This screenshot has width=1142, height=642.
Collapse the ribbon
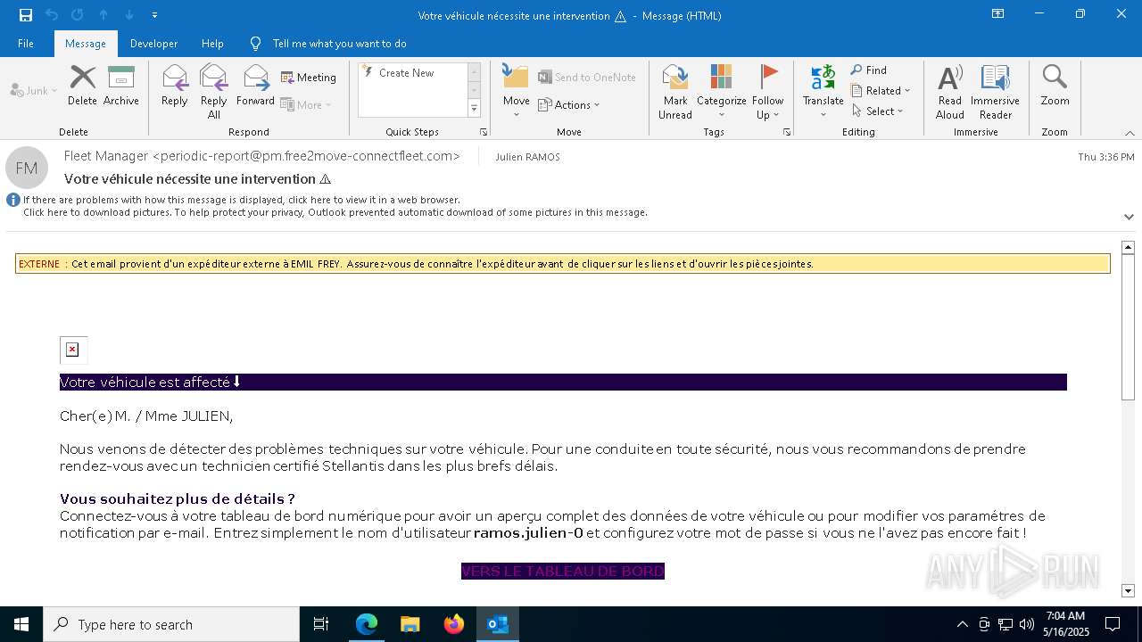point(1130,133)
